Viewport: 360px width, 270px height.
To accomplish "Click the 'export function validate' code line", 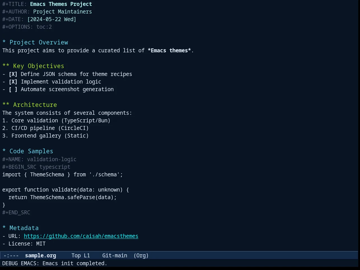I will 66,190.
